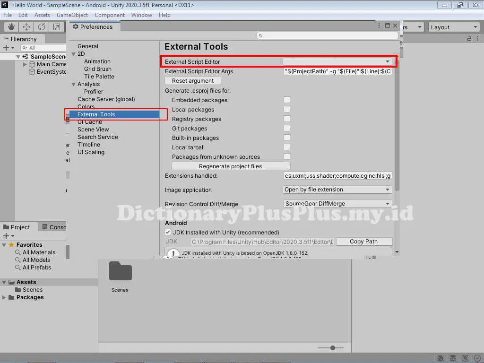Click the Favorites star icon
Viewport: 484px width, 363px height.
11,244
